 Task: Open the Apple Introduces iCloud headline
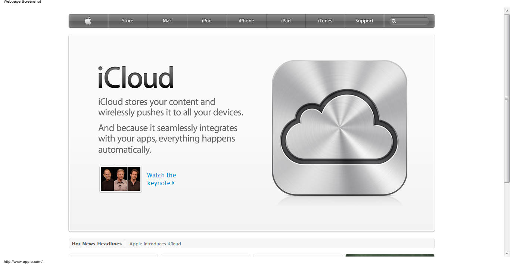point(155,244)
